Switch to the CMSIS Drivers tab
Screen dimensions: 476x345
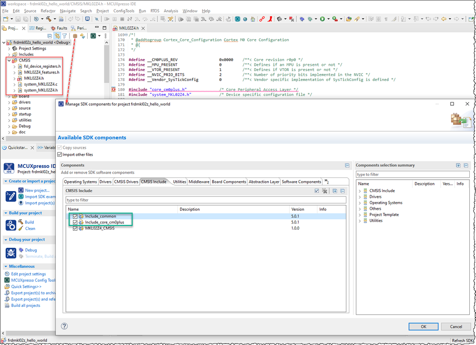click(x=126, y=182)
